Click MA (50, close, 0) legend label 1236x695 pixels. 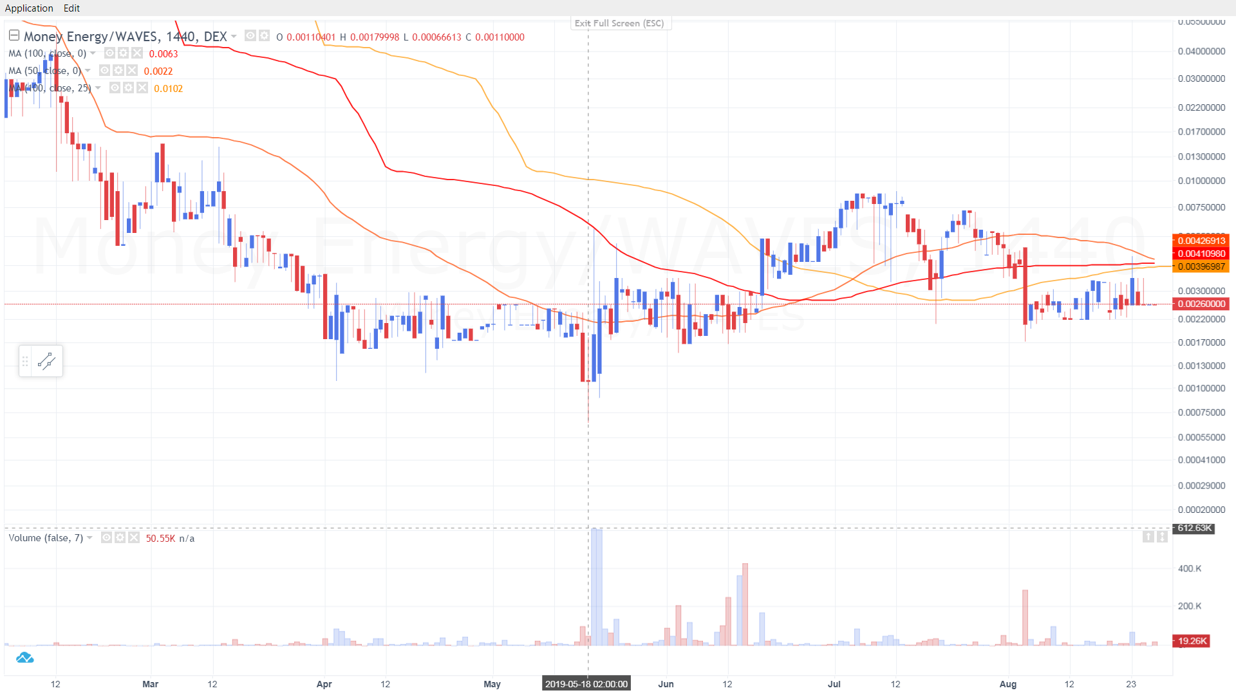44,71
